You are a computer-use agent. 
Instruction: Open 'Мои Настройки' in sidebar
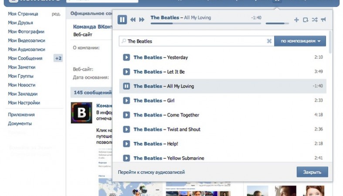coord(24,103)
